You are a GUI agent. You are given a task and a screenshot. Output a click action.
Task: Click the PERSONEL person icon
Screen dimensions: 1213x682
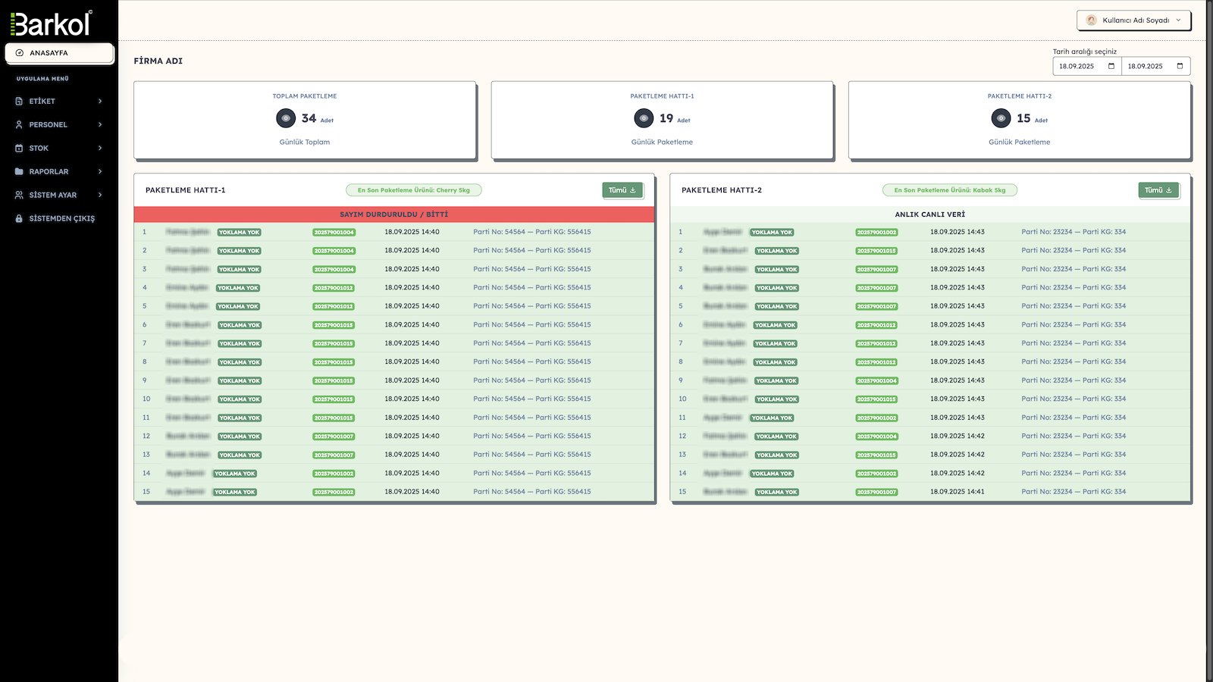coord(19,124)
